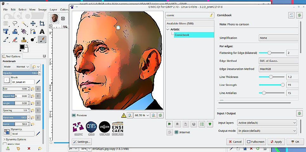Click the warning triangle icon under preview
The image size is (306, 152).
124,115
